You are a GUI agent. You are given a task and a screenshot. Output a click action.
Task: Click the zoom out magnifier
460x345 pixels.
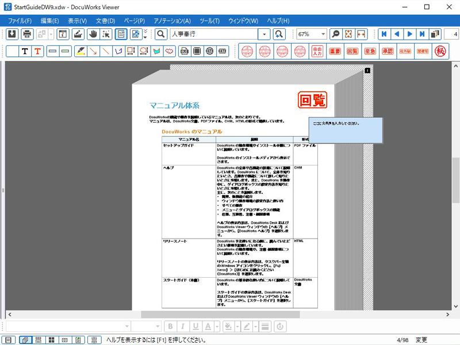(x=336, y=34)
